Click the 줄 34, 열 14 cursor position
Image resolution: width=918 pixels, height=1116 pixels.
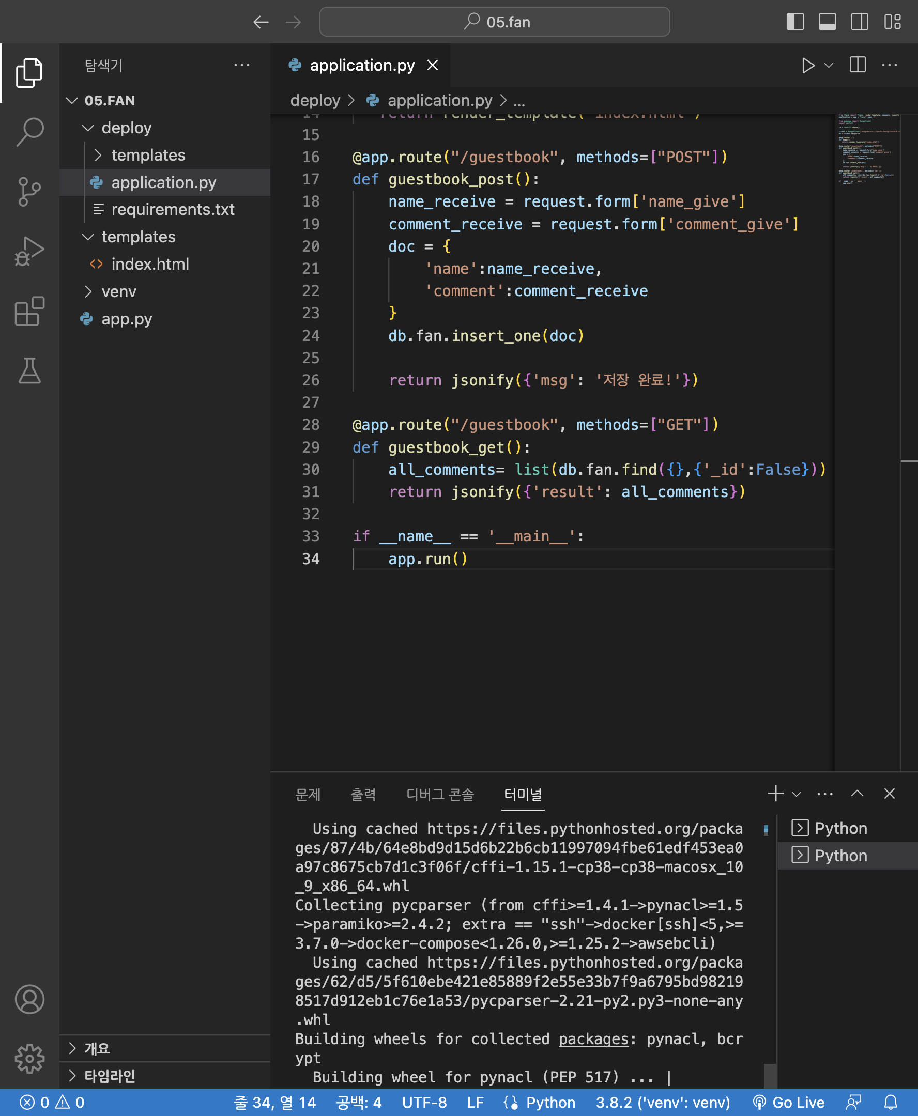[274, 1102]
